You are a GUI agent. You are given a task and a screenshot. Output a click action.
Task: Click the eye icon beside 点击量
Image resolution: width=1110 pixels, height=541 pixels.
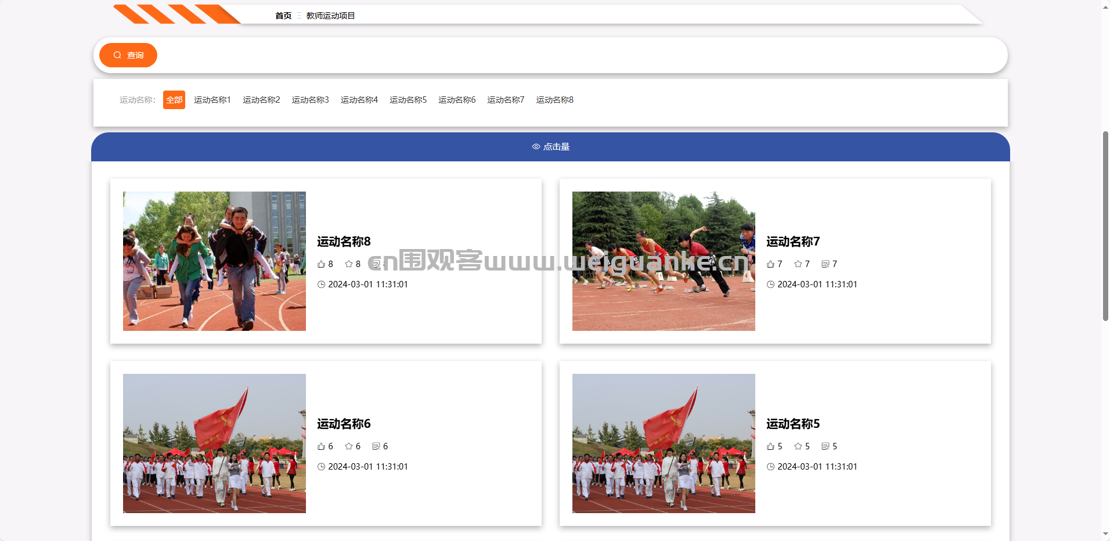536,147
